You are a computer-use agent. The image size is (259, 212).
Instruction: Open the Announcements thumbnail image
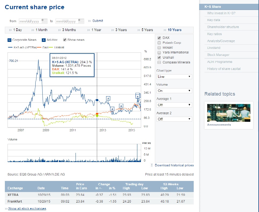229,113
